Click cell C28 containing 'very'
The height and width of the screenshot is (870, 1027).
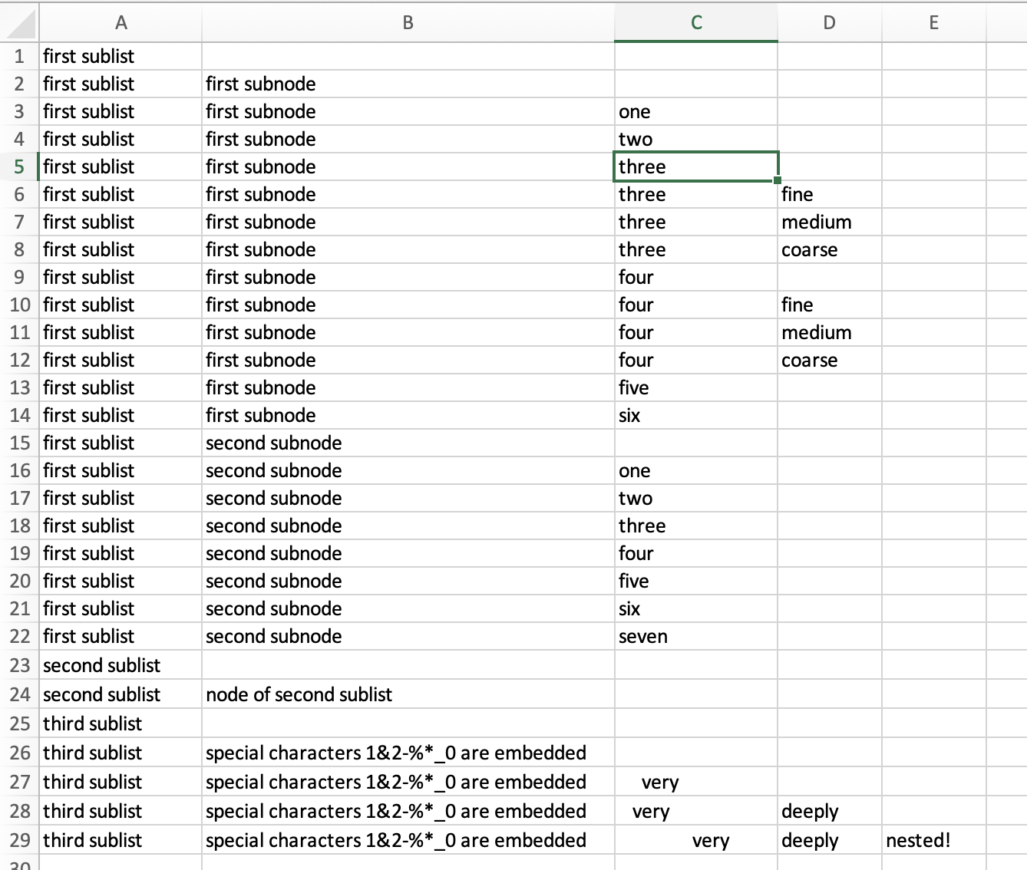(x=696, y=811)
